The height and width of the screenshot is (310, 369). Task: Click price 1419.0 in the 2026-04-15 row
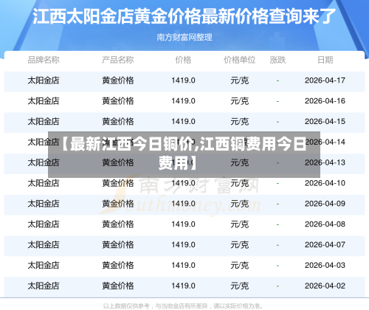tap(183, 122)
